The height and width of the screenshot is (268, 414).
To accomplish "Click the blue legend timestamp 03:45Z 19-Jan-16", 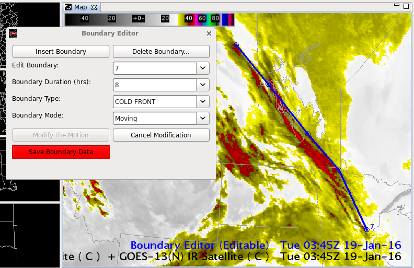I will click(x=341, y=245).
